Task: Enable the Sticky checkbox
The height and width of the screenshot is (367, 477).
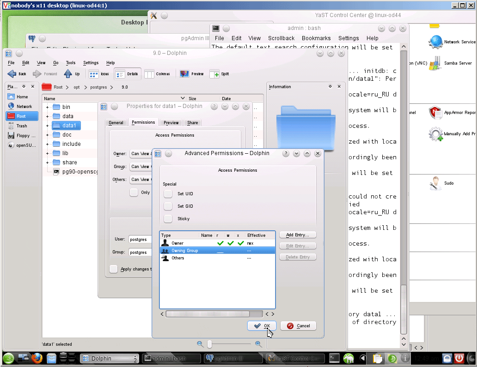Action: [168, 218]
